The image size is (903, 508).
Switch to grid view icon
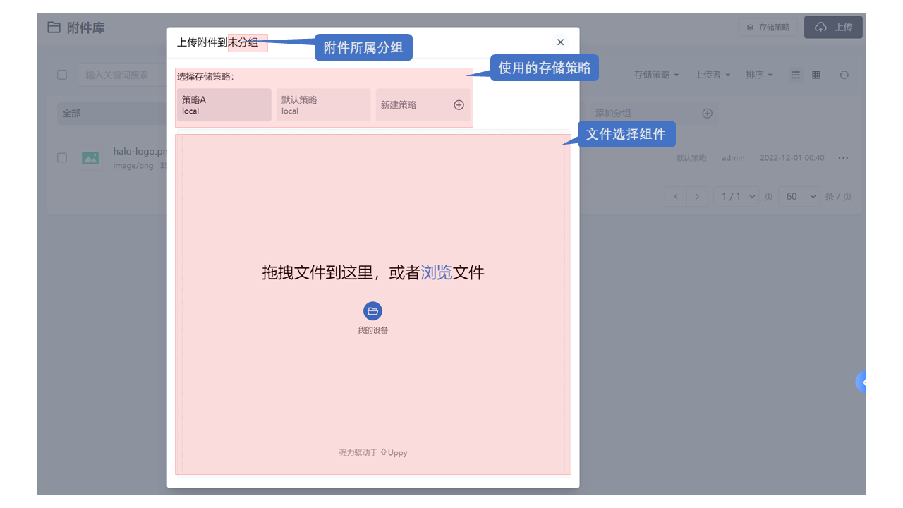click(x=816, y=75)
